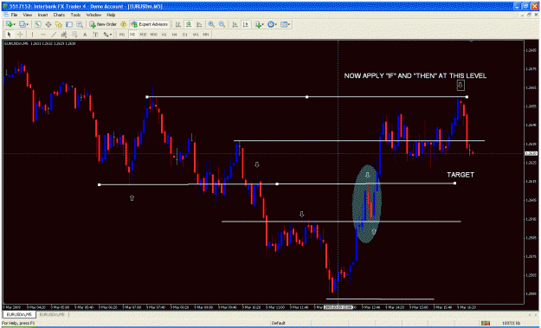Select the Text Label tool
Image resolution: width=541 pixels, height=328 pixels.
(x=95, y=35)
